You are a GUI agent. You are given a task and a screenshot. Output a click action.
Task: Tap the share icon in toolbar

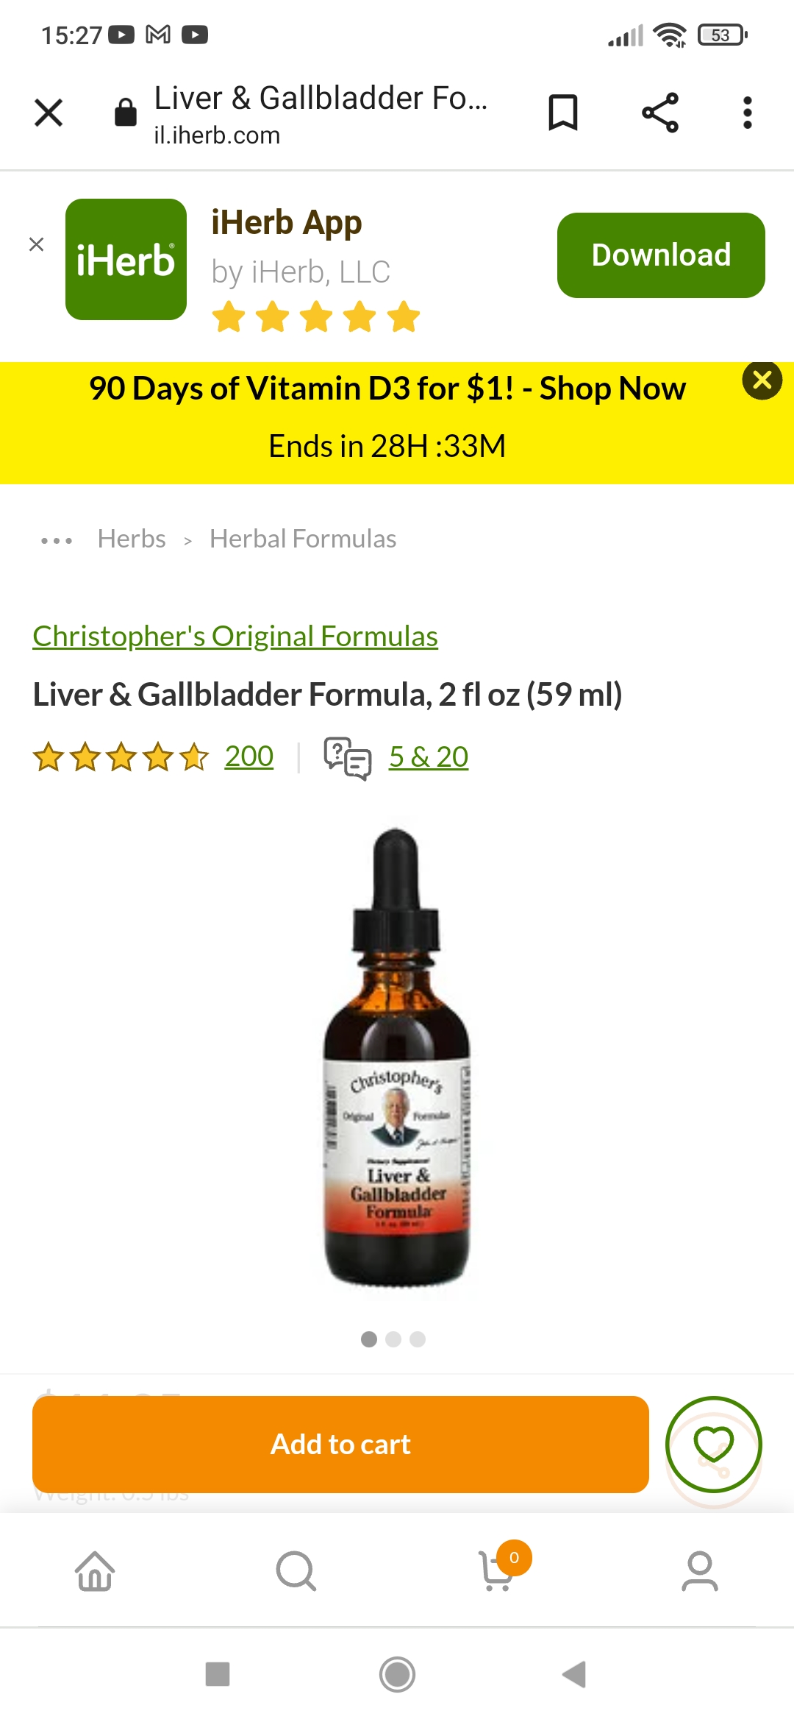tap(660, 113)
